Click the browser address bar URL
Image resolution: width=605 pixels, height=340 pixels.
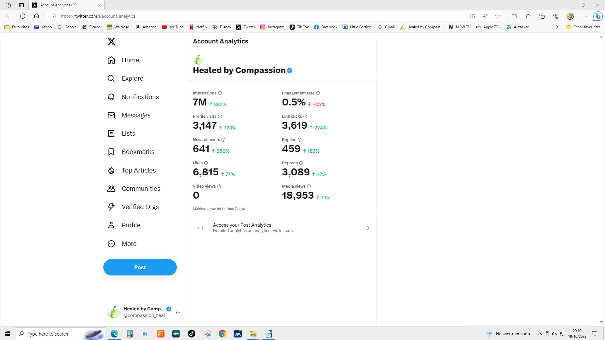click(x=98, y=16)
